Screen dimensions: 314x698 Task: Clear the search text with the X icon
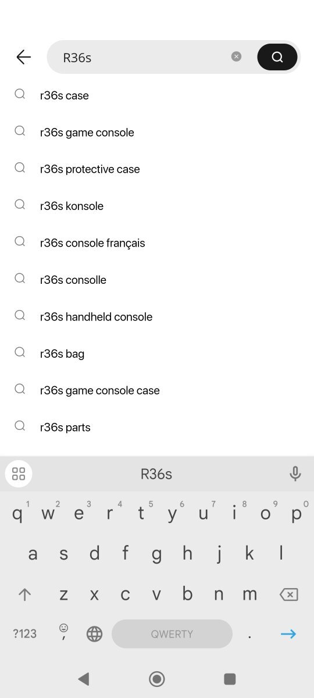[236, 56]
